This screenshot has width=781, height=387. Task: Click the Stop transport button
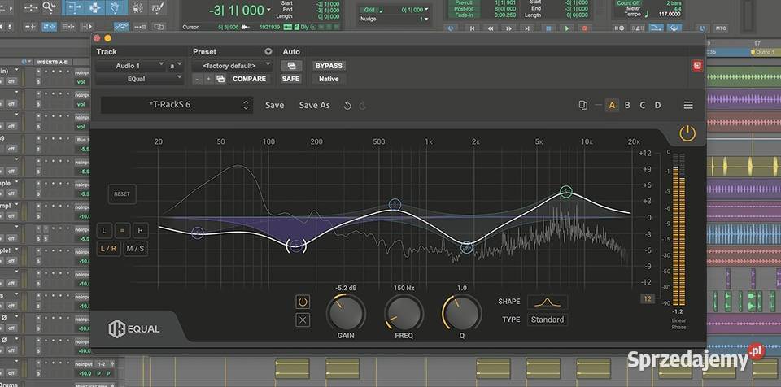coord(548,28)
